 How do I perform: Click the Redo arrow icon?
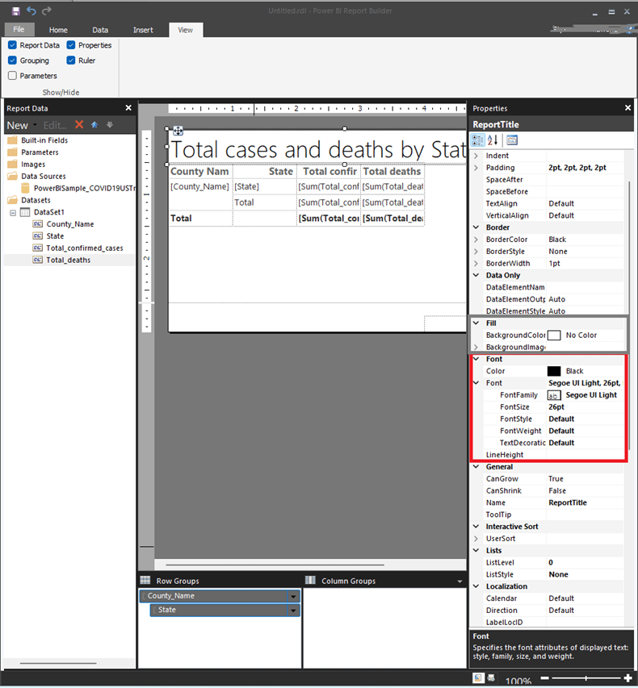point(47,10)
